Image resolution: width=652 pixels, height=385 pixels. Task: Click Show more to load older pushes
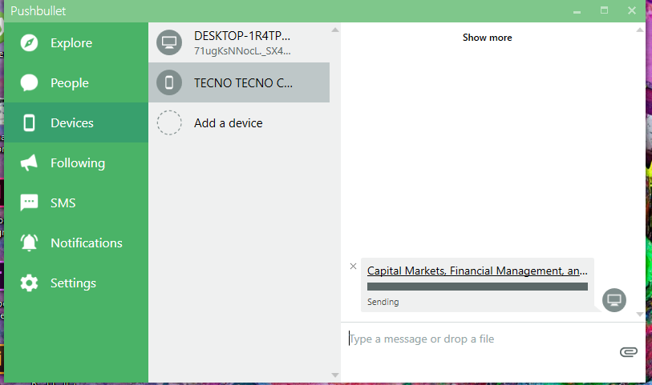tap(488, 38)
